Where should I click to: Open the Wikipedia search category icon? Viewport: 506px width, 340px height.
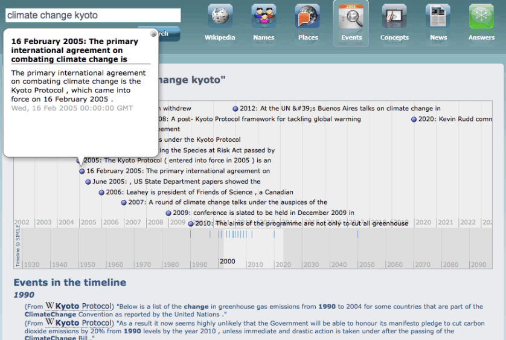coord(220,17)
